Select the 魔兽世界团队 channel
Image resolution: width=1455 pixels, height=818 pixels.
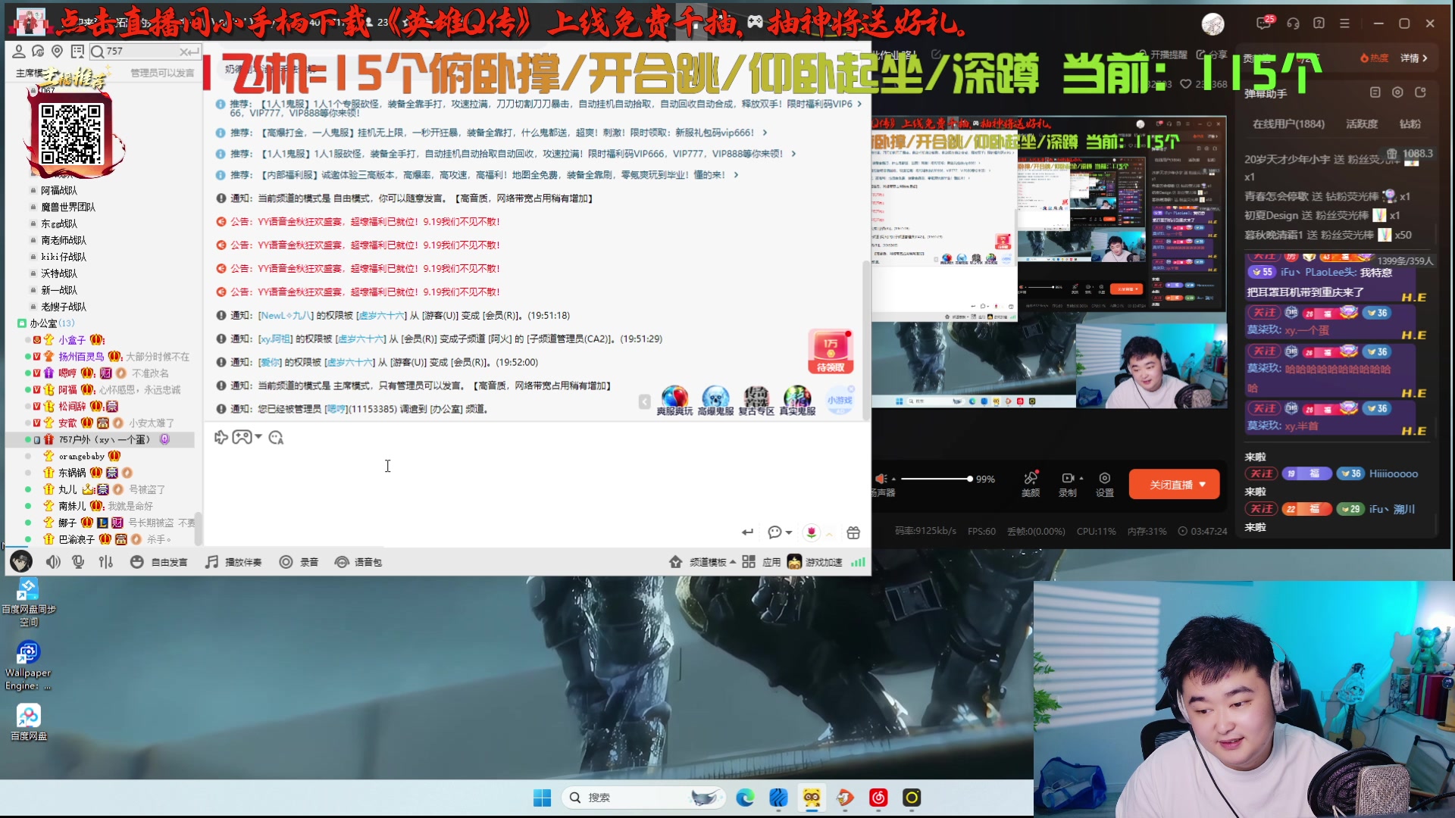point(68,207)
